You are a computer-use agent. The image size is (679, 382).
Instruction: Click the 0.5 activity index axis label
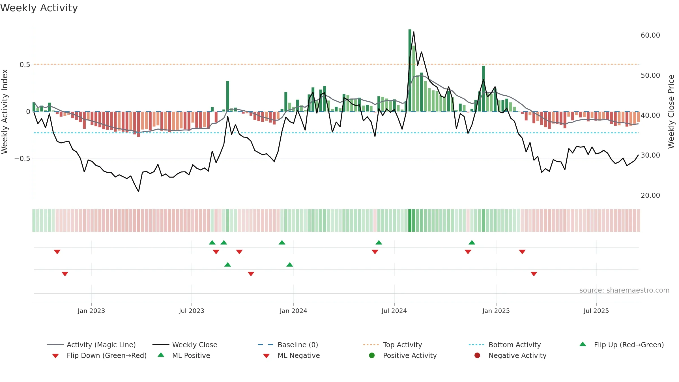point(25,65)
